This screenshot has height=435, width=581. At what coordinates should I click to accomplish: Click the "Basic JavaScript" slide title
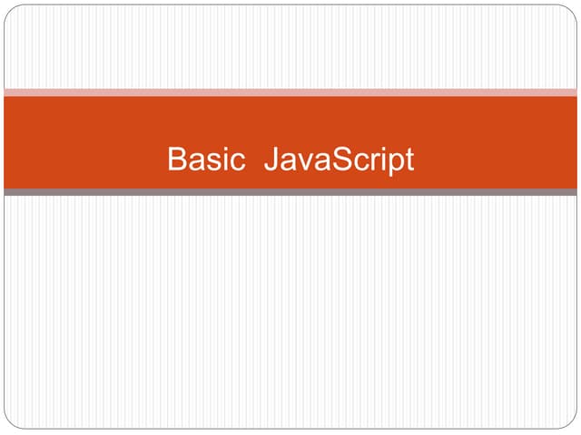[x=290, y=160]
